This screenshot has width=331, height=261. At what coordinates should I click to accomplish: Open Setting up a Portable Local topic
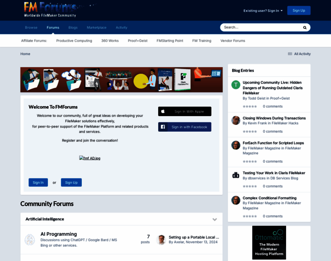(x=194, y=237)
